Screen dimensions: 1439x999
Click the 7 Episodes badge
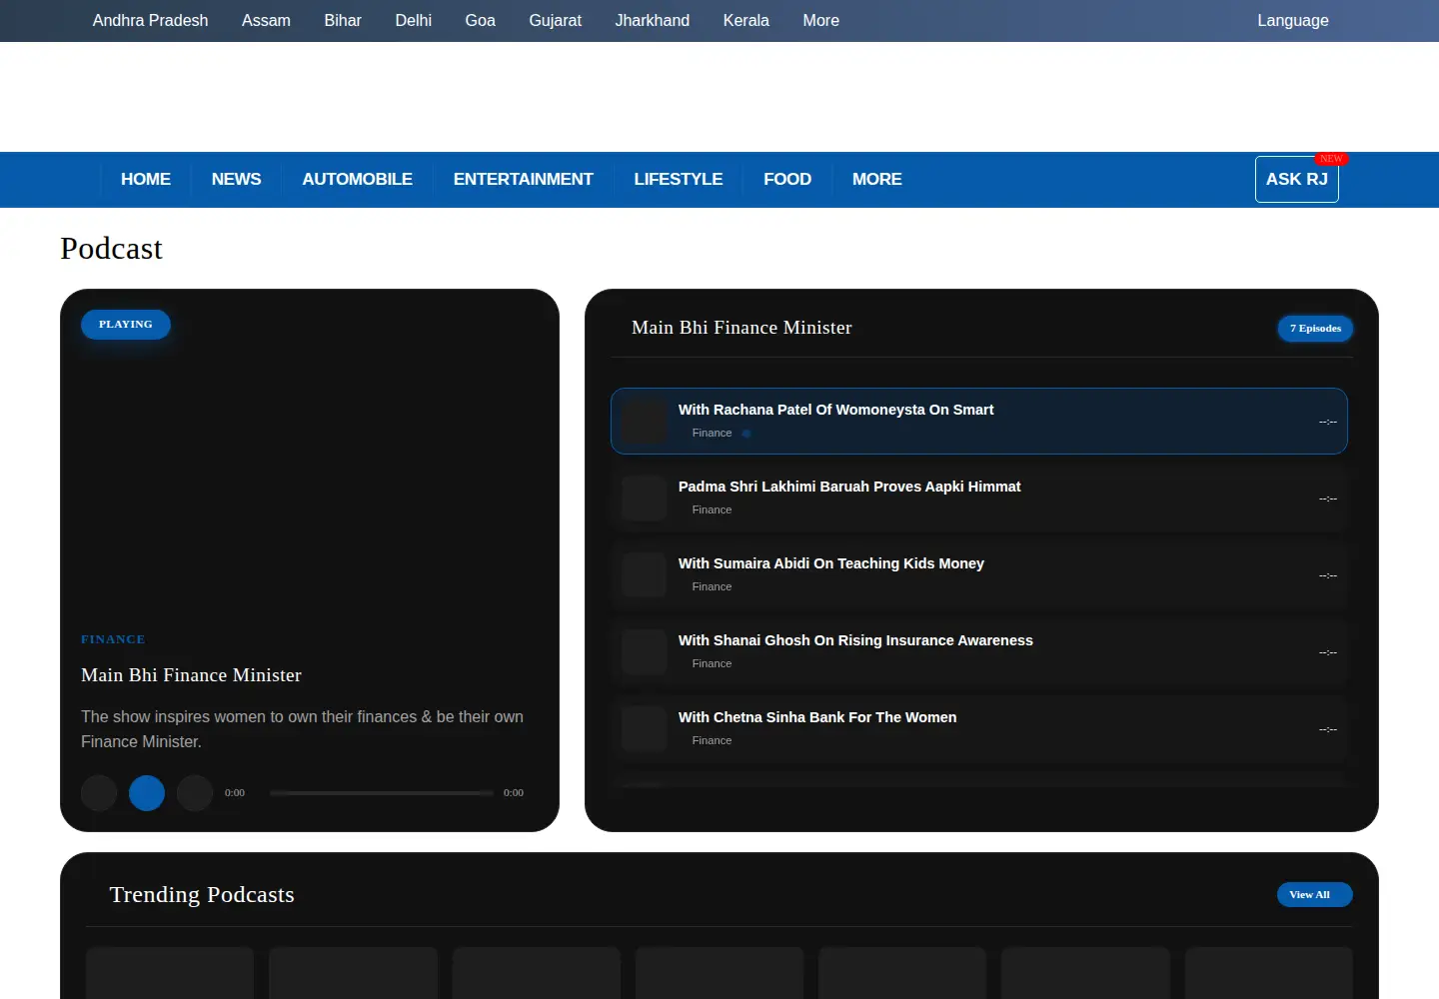click(1316, 329)
